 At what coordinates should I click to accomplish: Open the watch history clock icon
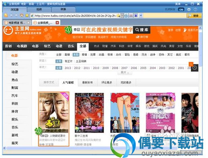pos(194,68)
